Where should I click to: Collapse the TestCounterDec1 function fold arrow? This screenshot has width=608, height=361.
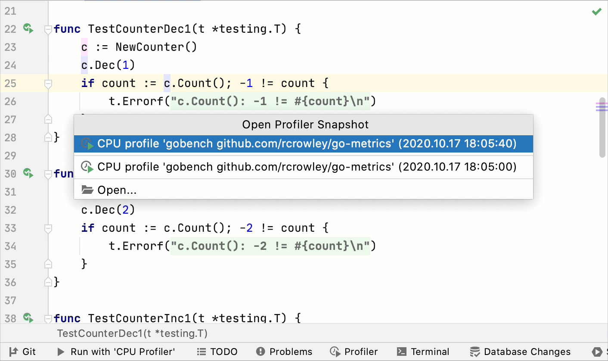(47, 29)
